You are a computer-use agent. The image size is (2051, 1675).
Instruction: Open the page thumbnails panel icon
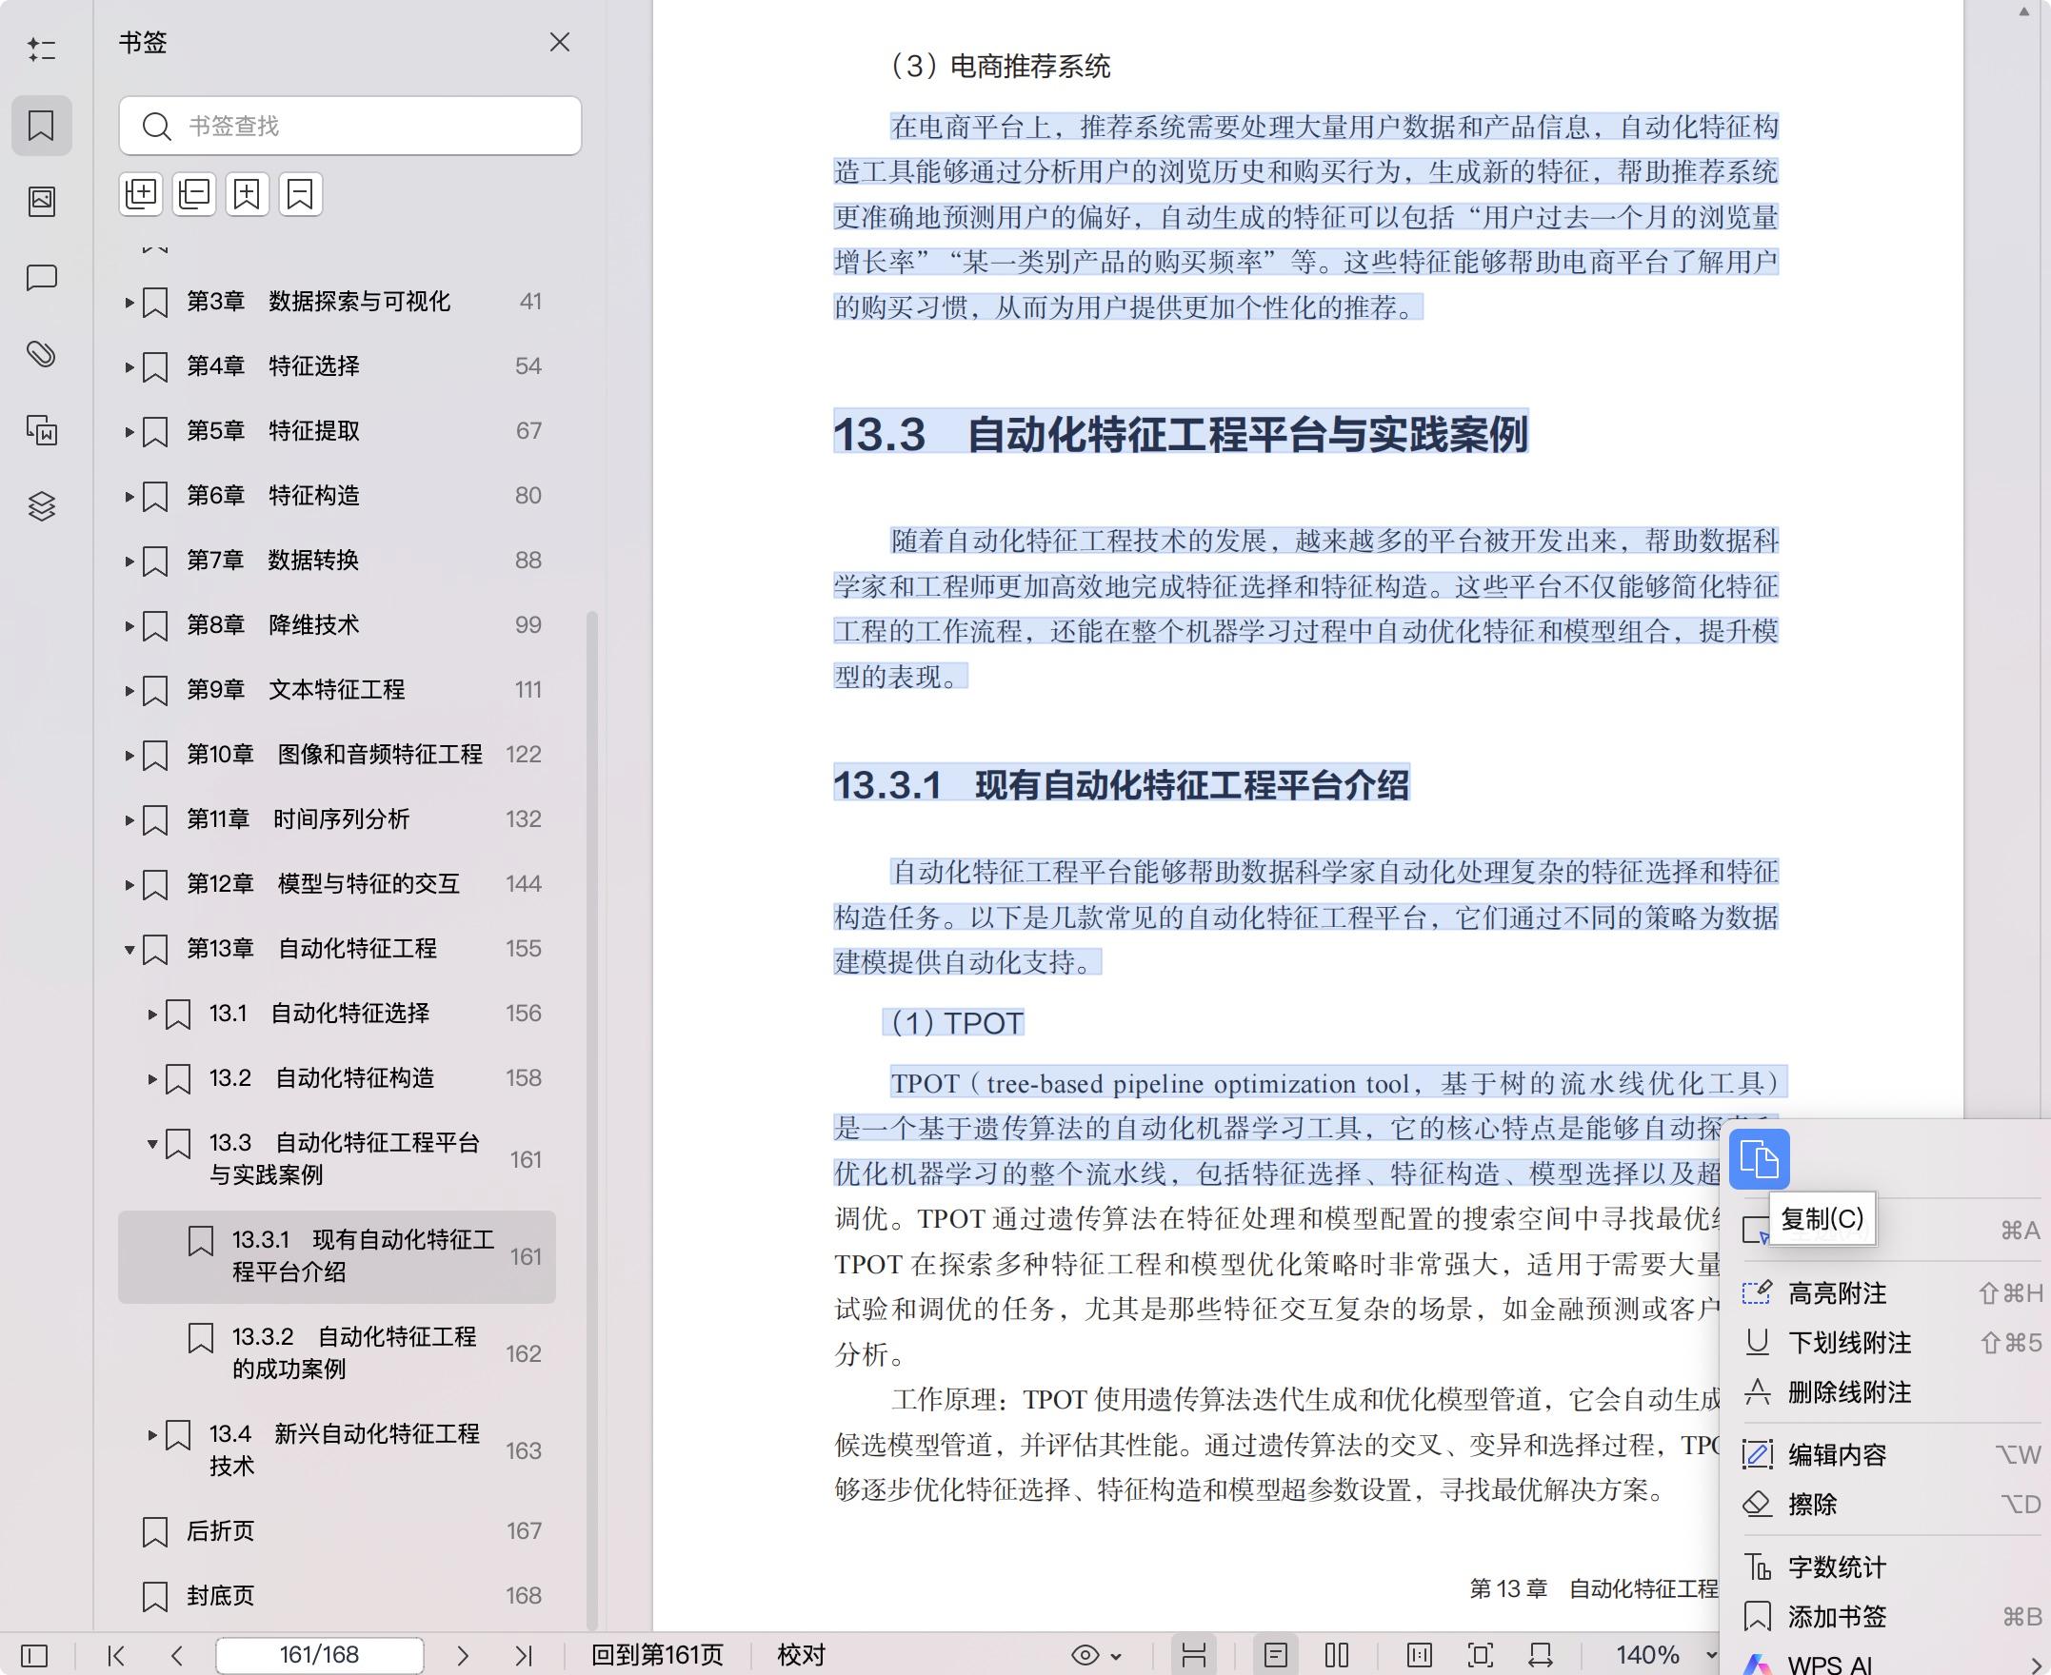42,201
